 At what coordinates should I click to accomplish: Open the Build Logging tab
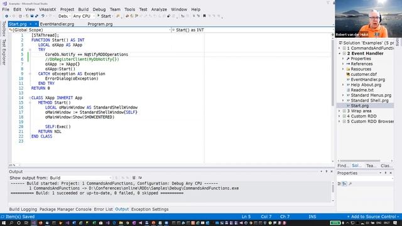[x=23, y=209]
